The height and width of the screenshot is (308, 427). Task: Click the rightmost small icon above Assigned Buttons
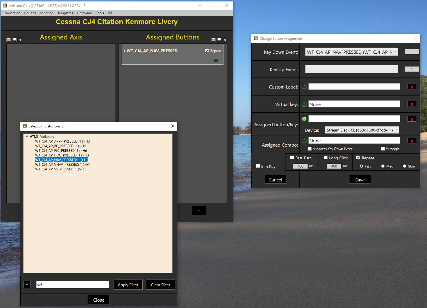pyautogui.click(x=225, y=40)
